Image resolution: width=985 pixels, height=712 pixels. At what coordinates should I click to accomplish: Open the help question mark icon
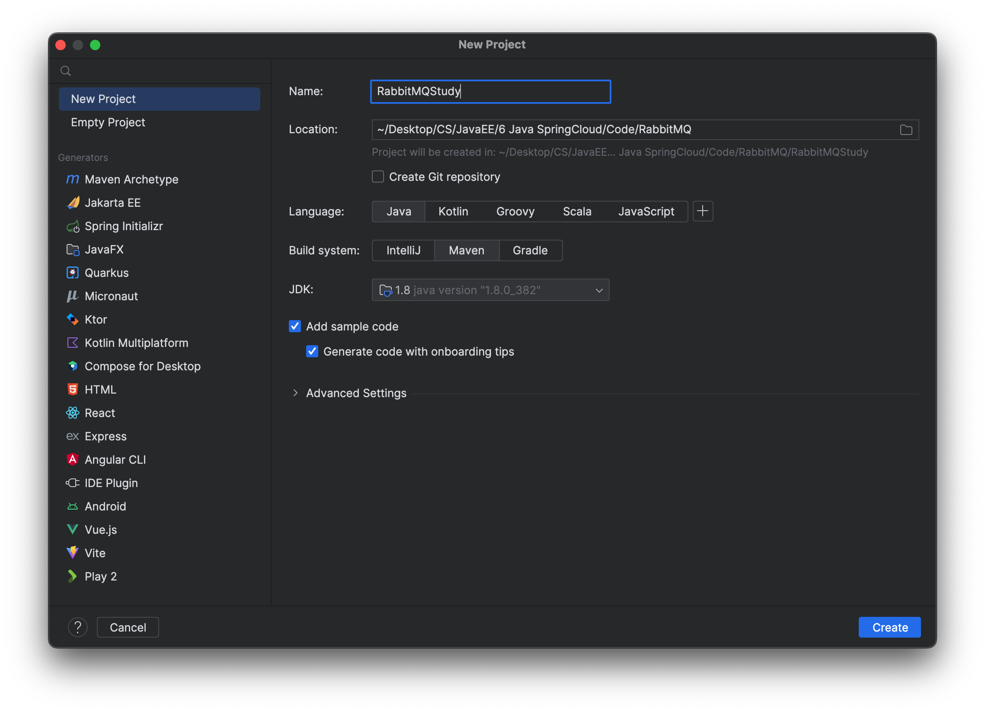click(x=77, y=627)
